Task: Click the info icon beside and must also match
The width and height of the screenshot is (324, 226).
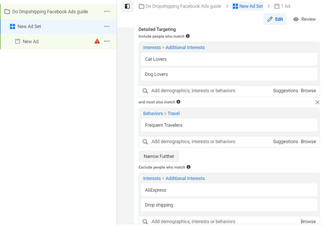Action: [178, 102]
